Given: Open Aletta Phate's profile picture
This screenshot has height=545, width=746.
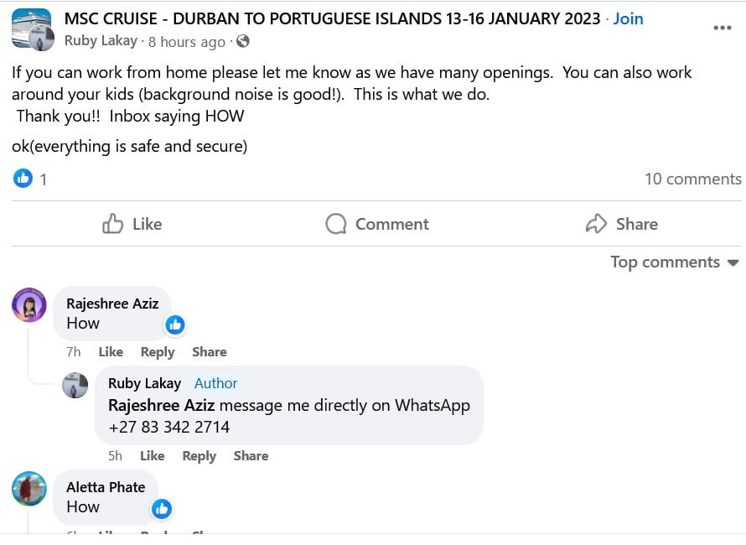Looking at the screenshot, I should (29, 489).
